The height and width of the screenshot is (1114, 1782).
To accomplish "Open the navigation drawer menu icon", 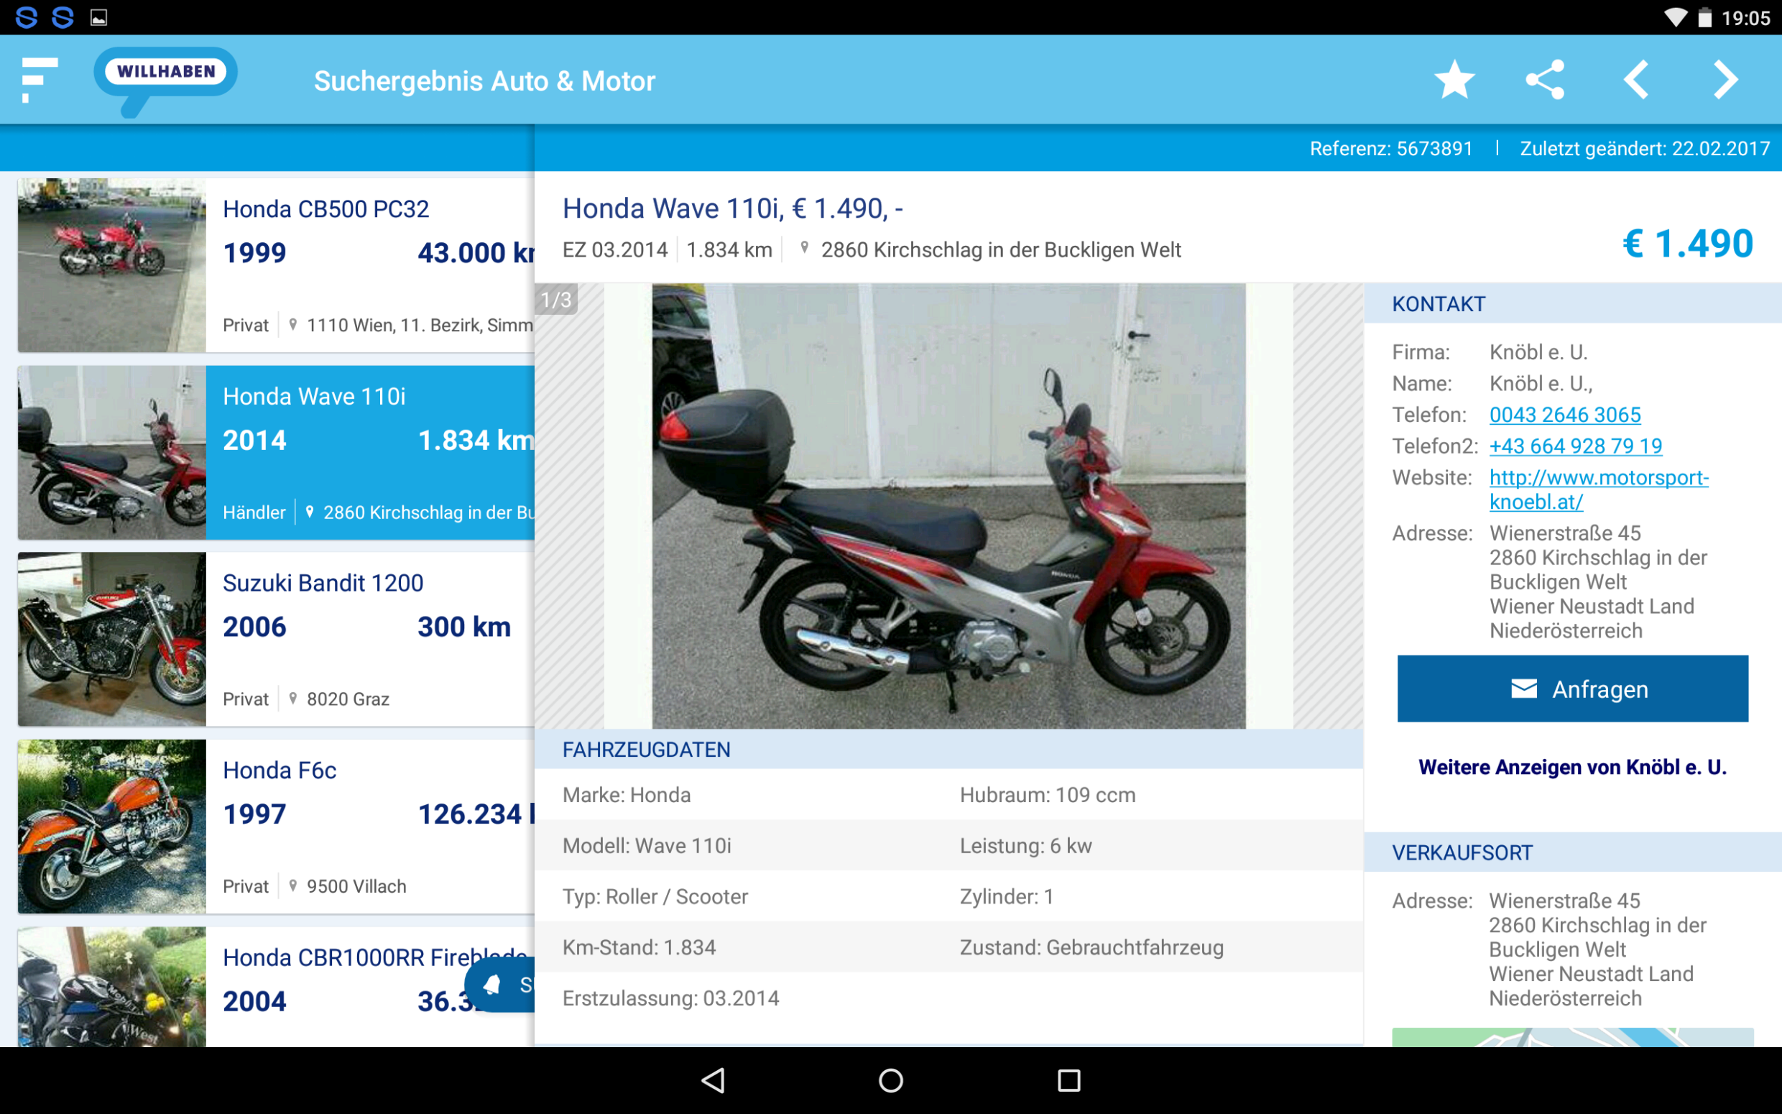I will 38,80.
